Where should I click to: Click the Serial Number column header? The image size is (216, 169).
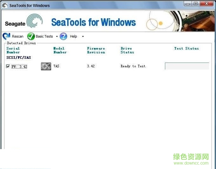point(13,50)
